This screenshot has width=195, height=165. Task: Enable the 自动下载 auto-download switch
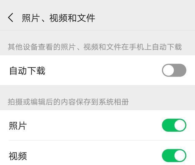click(174, 70)
